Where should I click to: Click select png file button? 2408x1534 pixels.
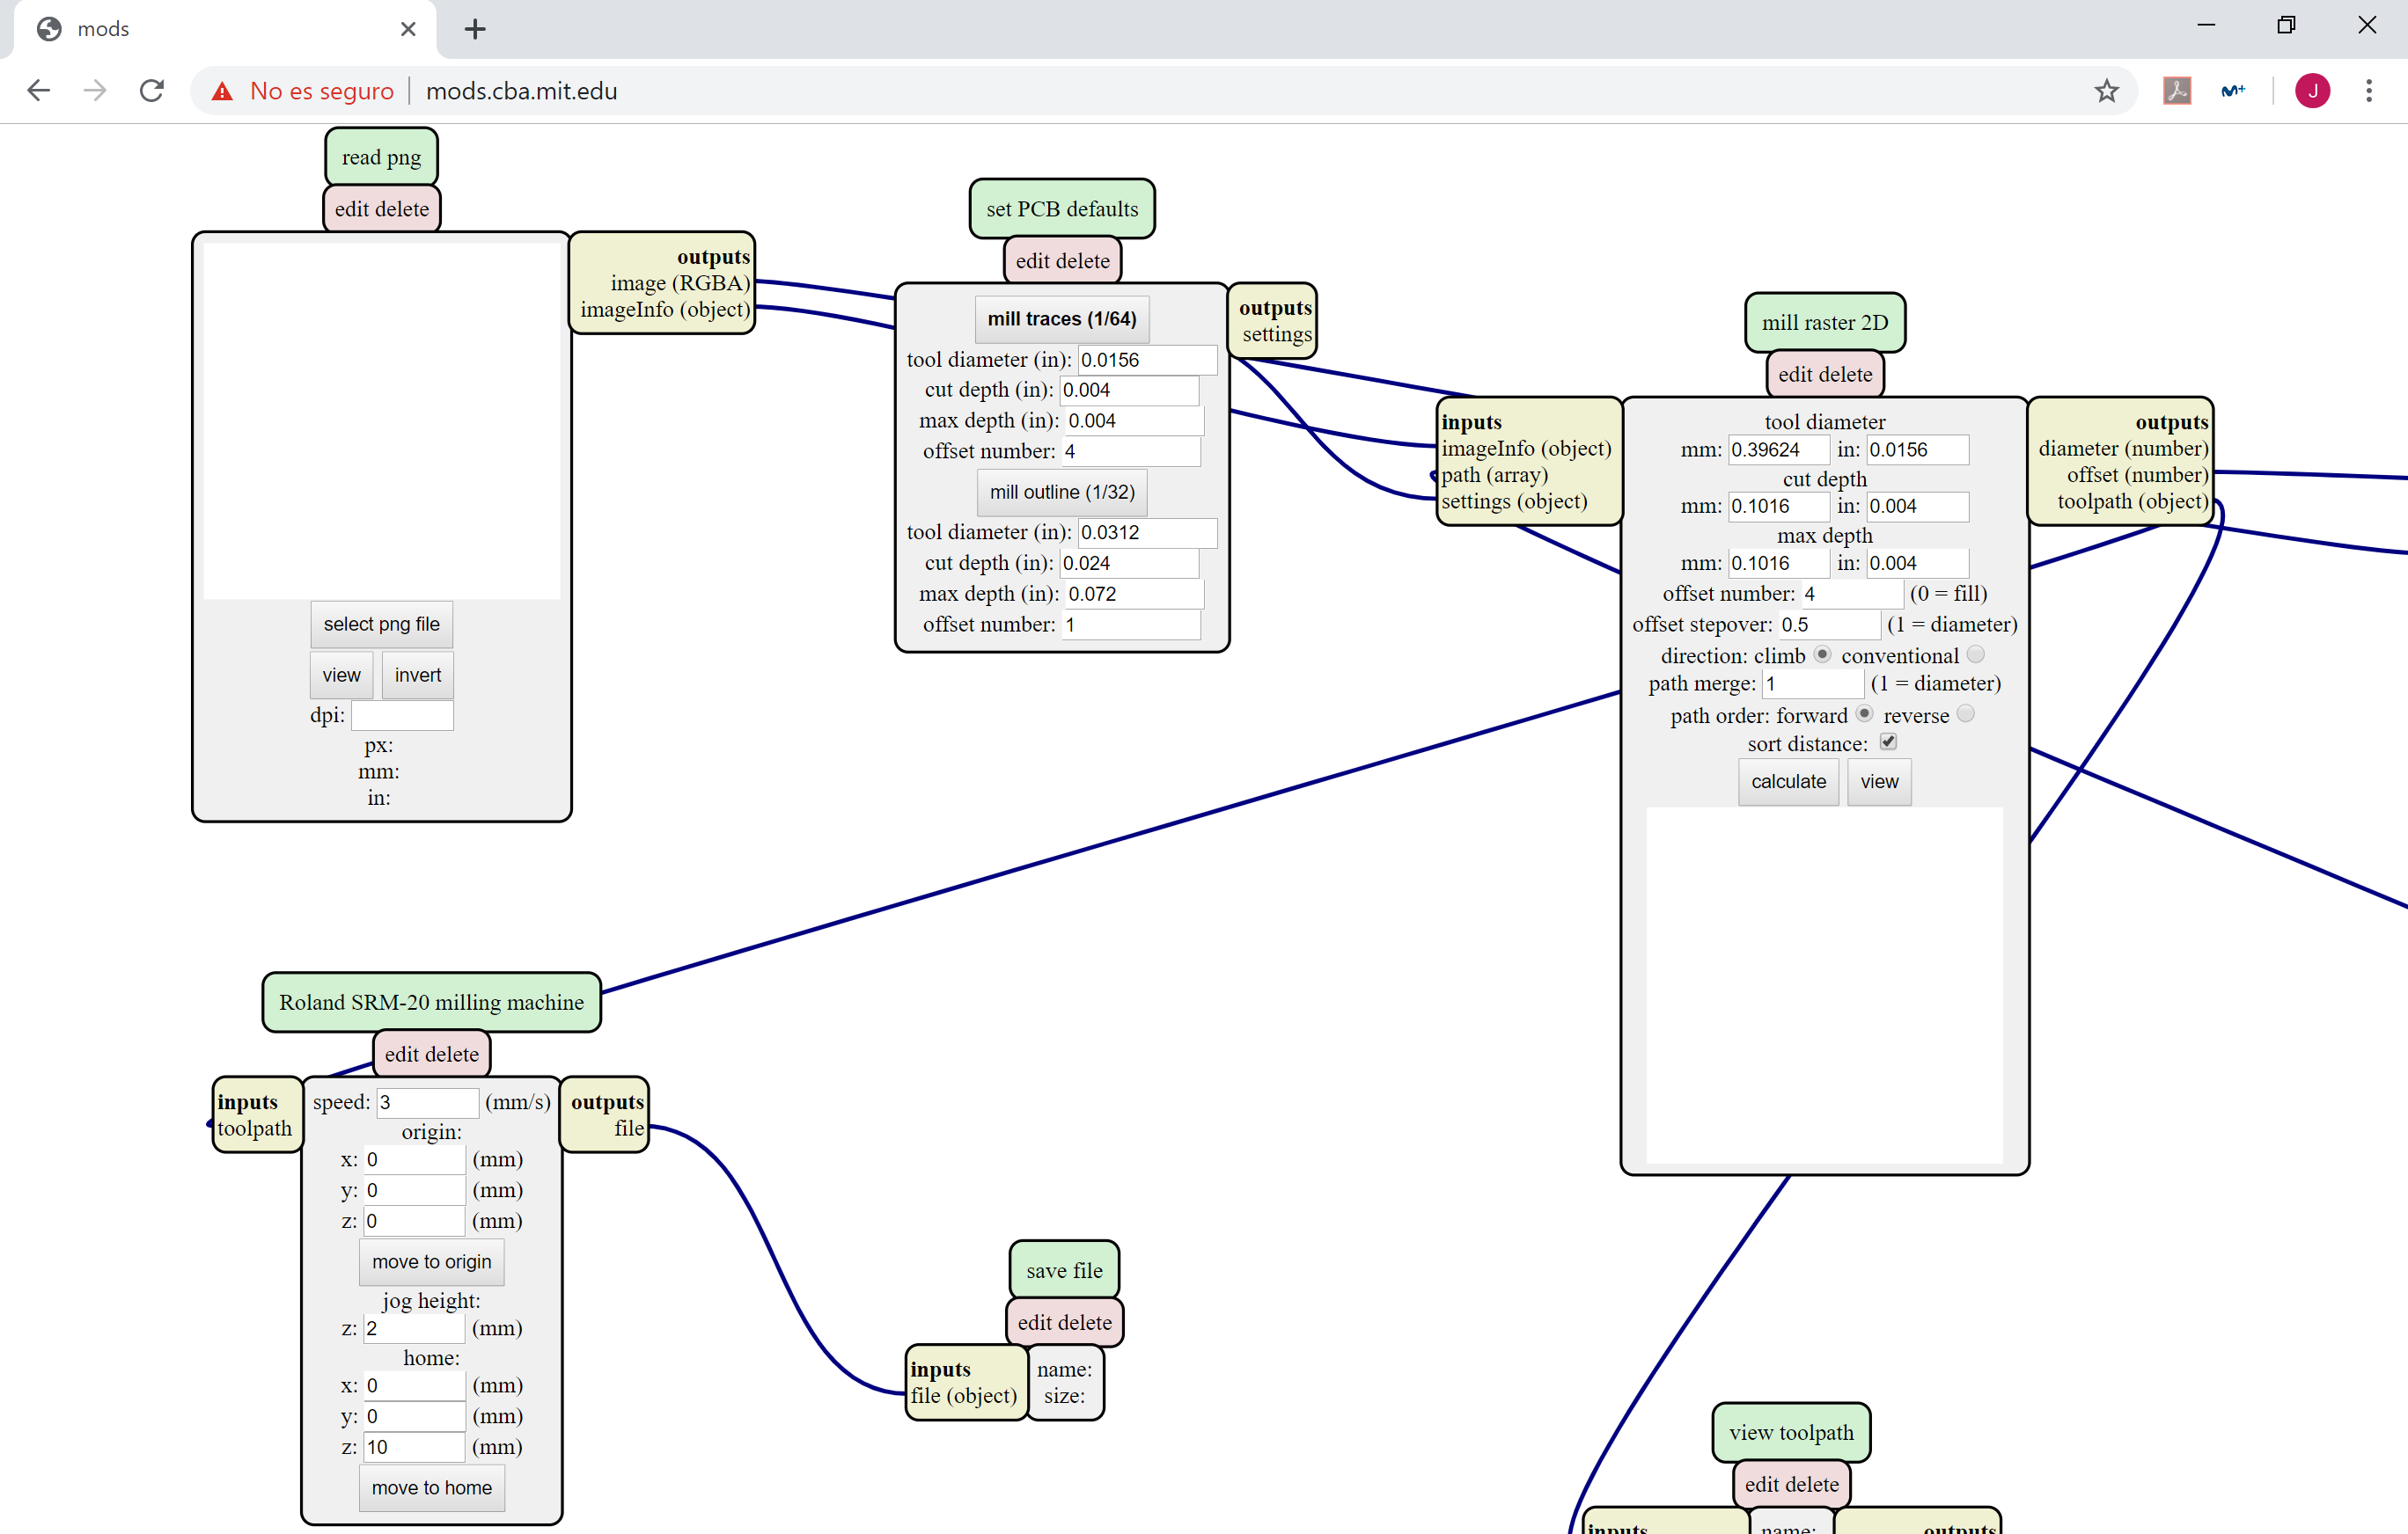(381, 624)
